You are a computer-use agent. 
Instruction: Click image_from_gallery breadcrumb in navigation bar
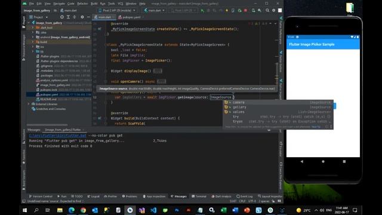click(x=37, y=11)
